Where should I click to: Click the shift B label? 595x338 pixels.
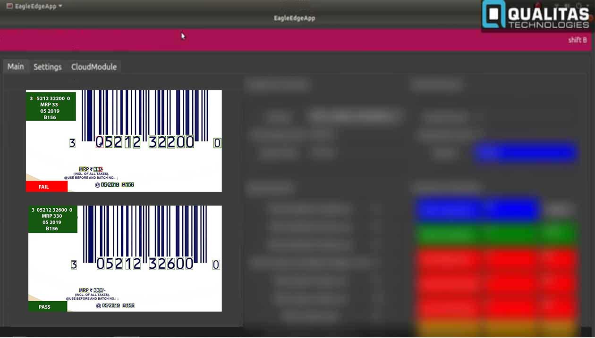578,40
